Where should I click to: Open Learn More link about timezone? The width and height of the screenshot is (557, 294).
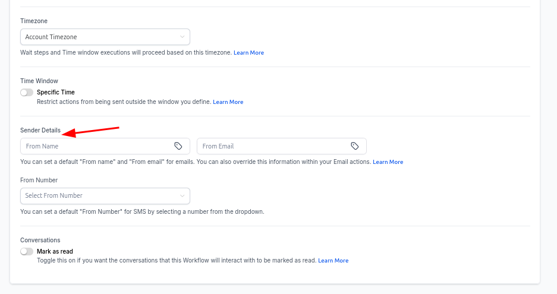[x=248, y=53]
